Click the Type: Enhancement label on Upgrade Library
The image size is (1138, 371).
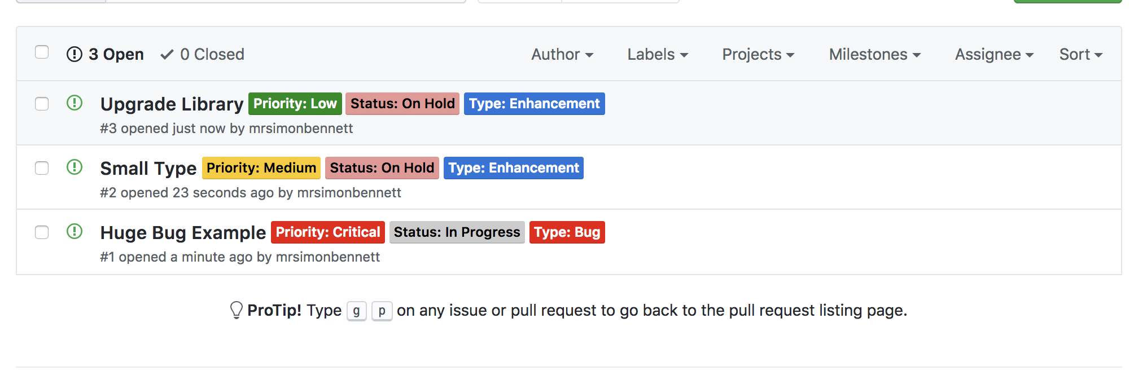(x=535, y=104)
